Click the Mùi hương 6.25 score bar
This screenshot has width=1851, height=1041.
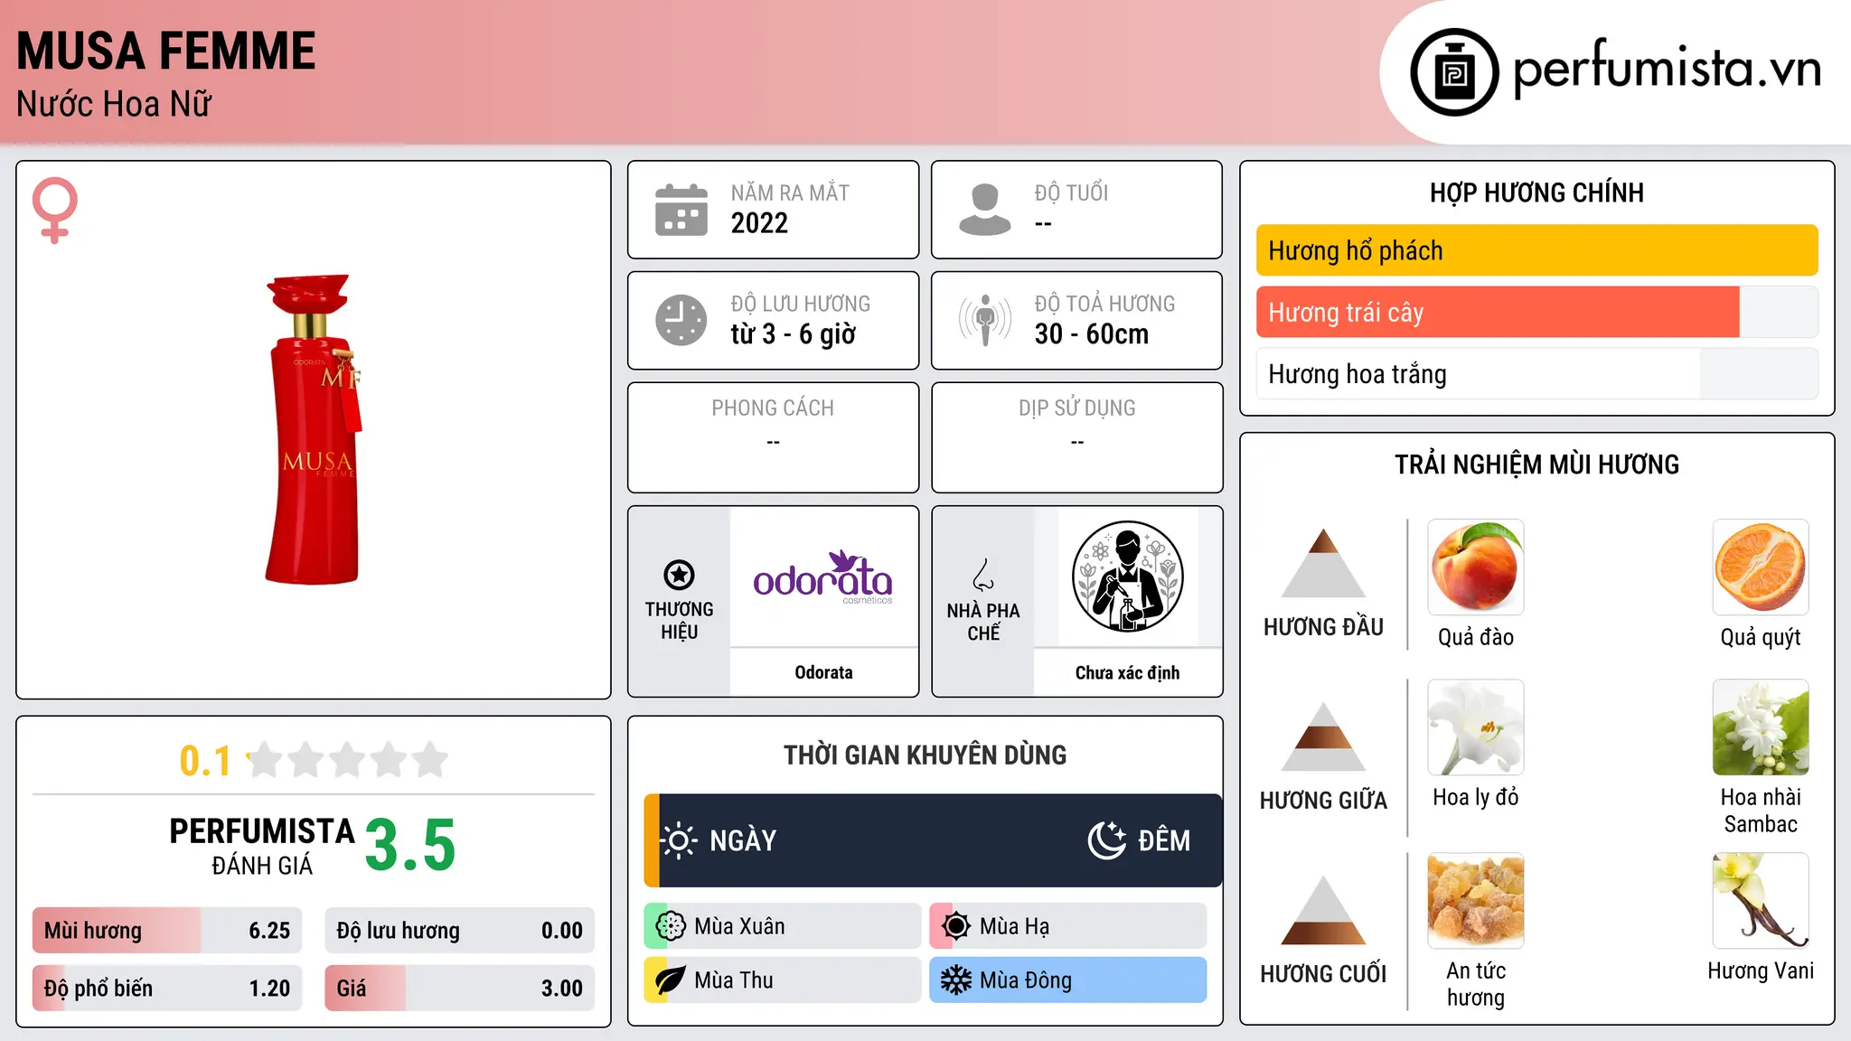point(167,931)
